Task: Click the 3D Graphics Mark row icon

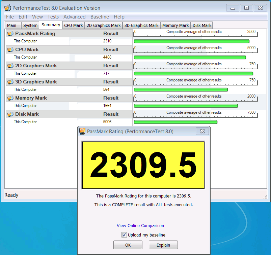Action: pos(10,82)
